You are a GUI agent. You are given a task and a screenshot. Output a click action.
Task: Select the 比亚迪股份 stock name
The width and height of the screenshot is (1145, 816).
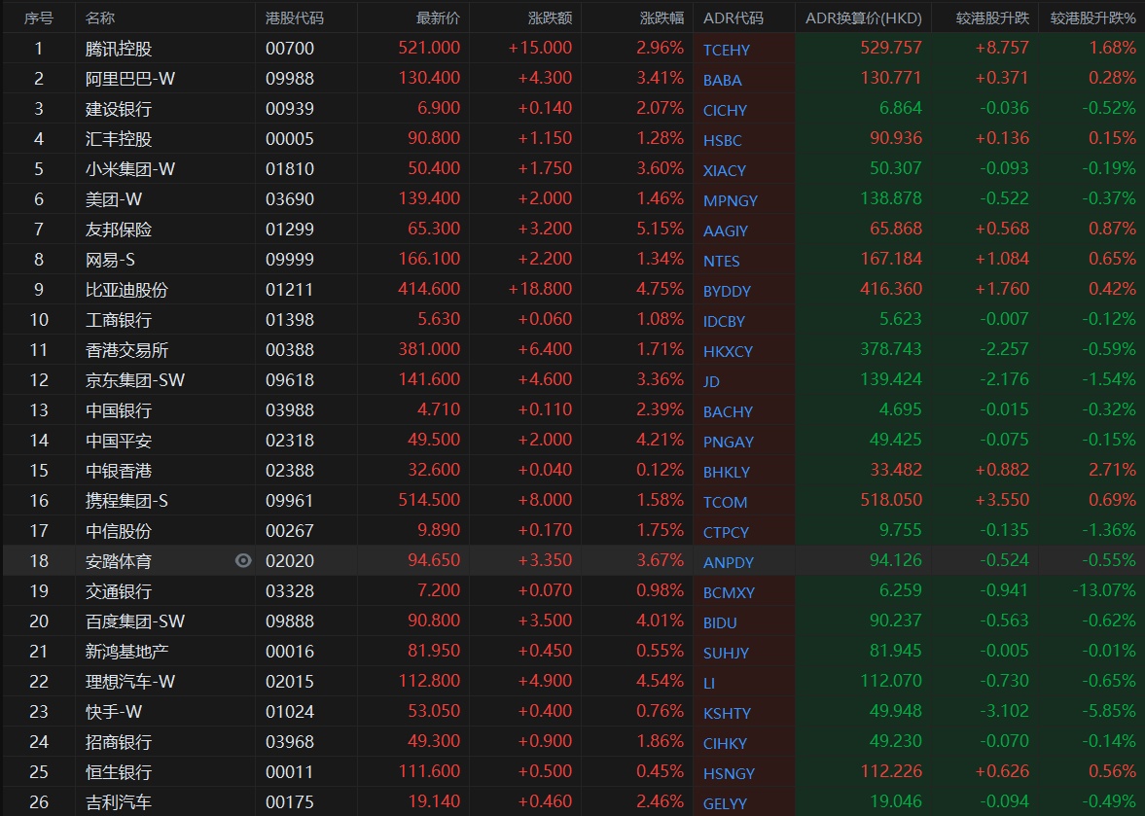126,289
